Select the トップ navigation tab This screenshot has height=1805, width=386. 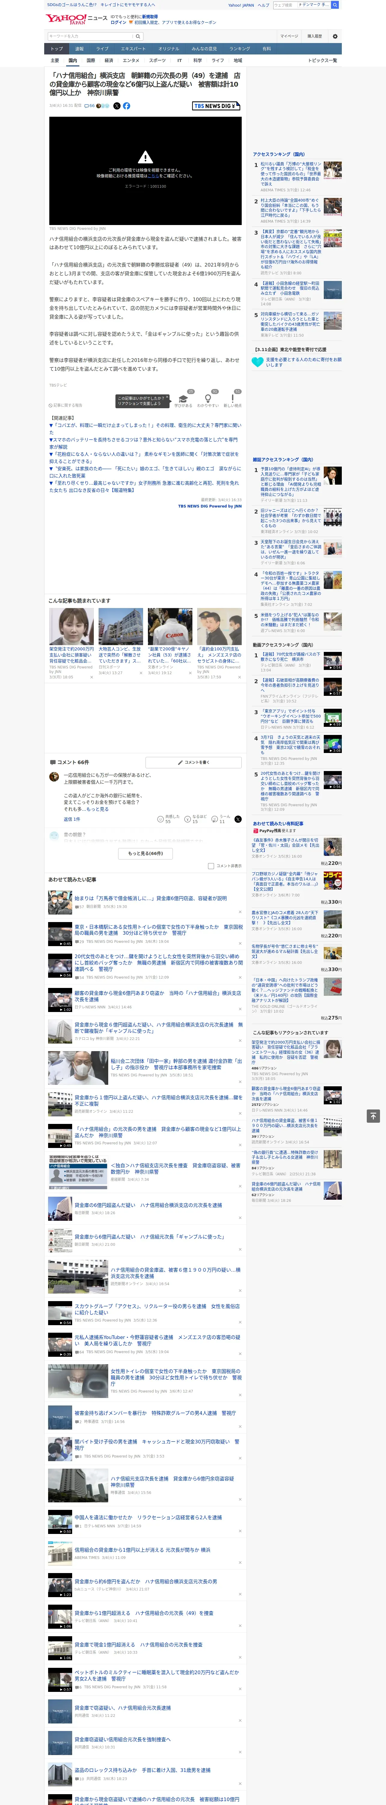(x=57, y=49)
